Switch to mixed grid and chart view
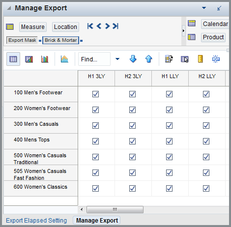The width and height of the screenshot is (231, 227). tap(29, 59)
